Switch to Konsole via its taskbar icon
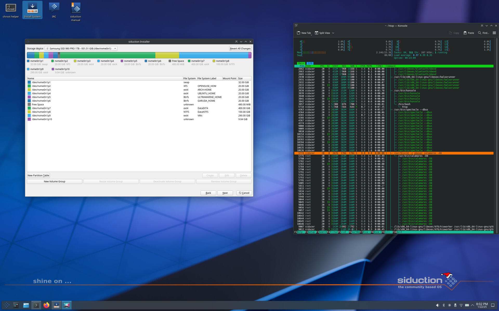This screenshot has width=499, height=311. point(36,305)
